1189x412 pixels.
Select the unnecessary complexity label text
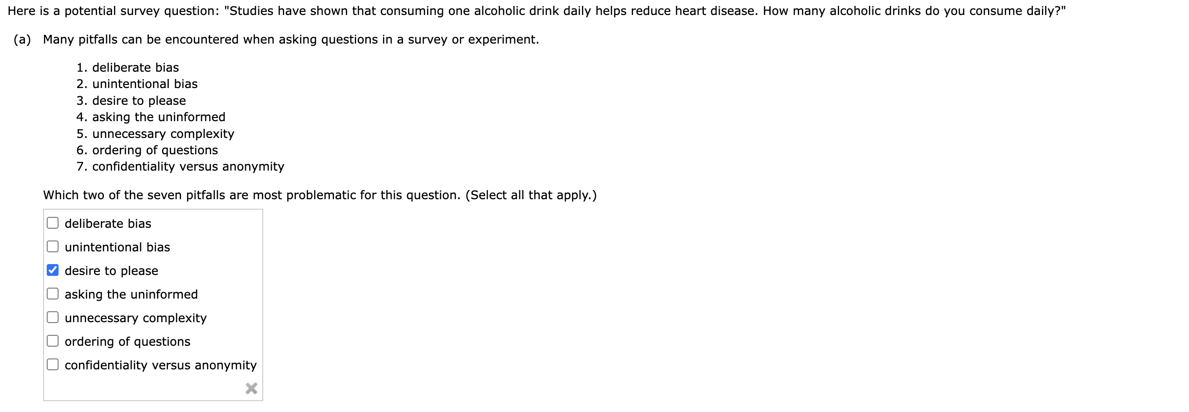click(x=135, y=317)
